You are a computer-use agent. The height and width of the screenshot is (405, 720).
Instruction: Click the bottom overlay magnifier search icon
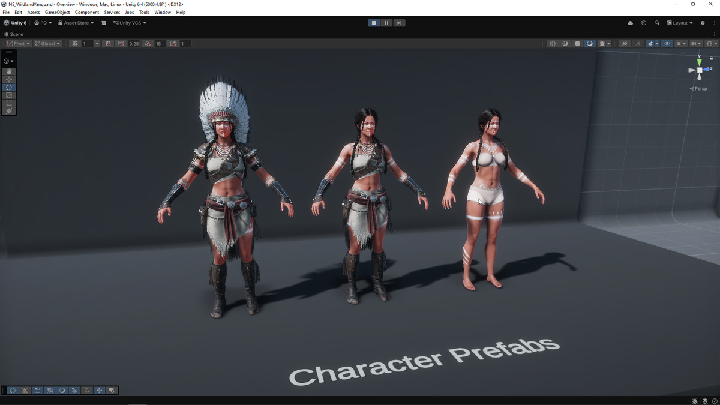tap(87, 391)
